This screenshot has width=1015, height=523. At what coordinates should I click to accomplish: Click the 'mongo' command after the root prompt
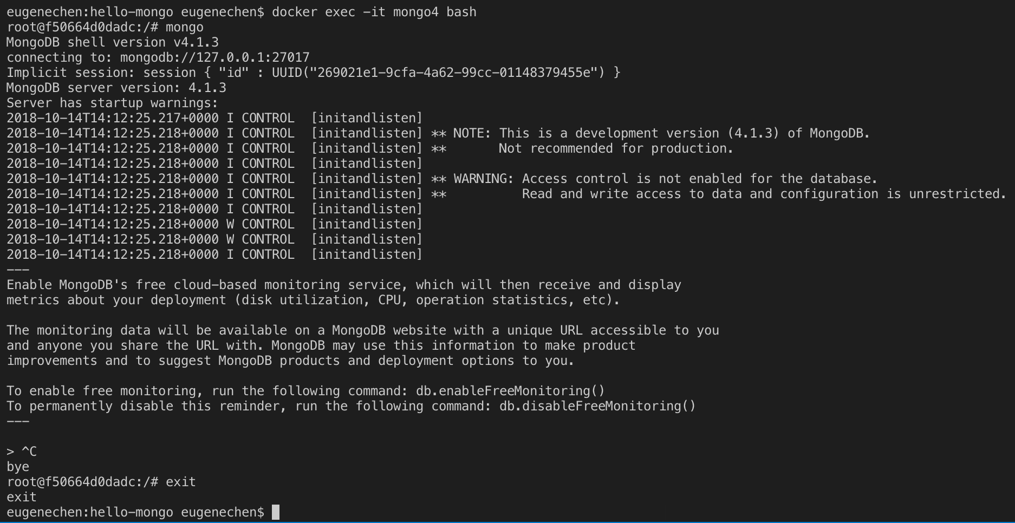184,27
